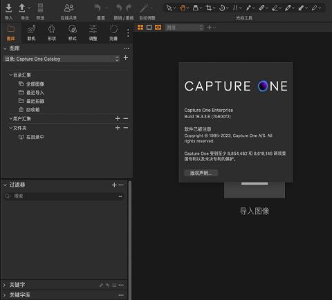This screenshot has height=300, width=332.
Task: Click the Reset (重置) adjustments icon
Action: 98,8
